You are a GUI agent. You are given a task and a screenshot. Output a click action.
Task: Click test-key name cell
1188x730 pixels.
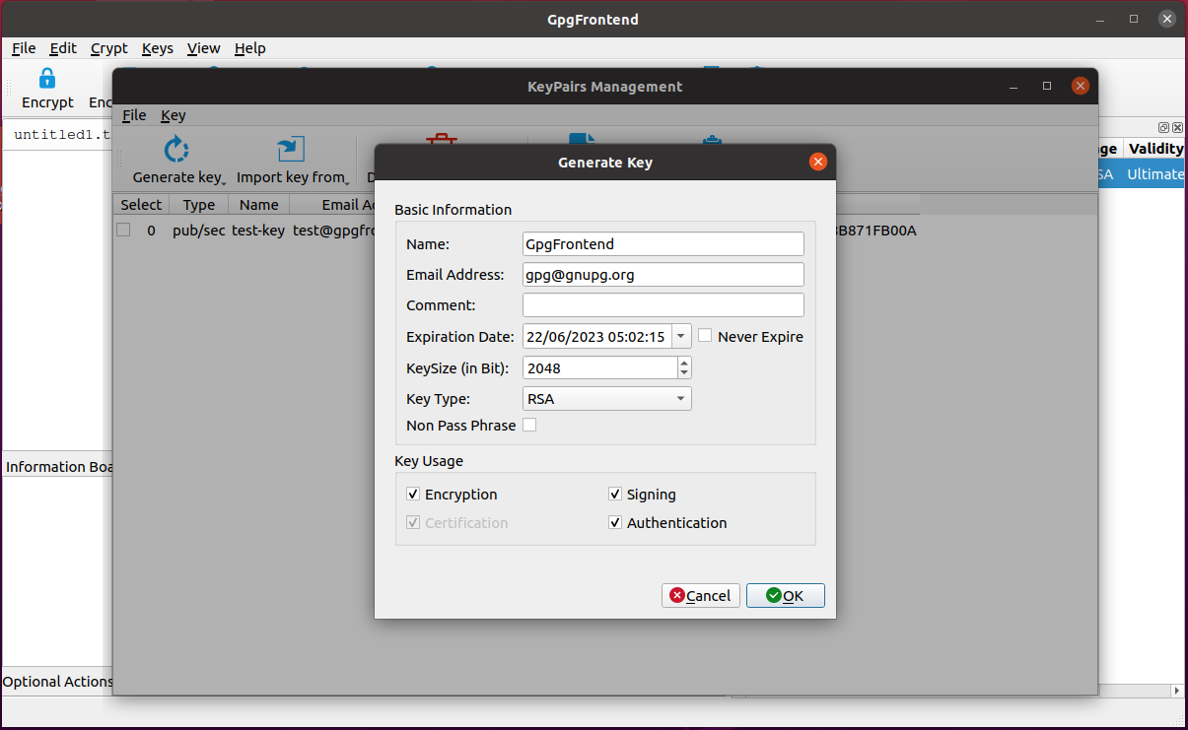click(259, 231)
